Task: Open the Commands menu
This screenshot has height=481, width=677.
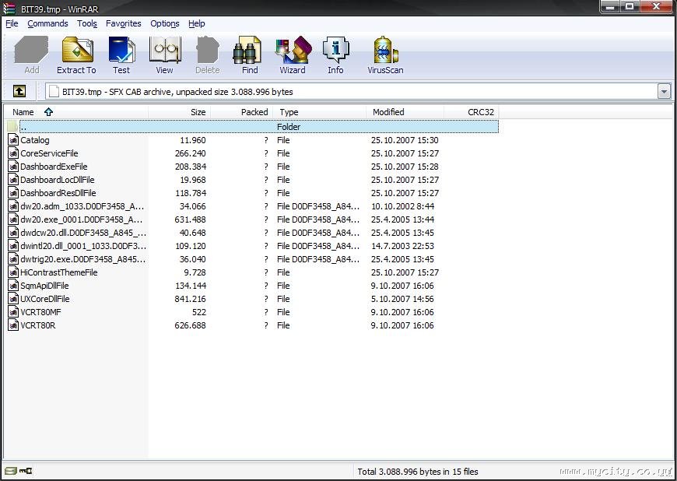Action: 47,24
